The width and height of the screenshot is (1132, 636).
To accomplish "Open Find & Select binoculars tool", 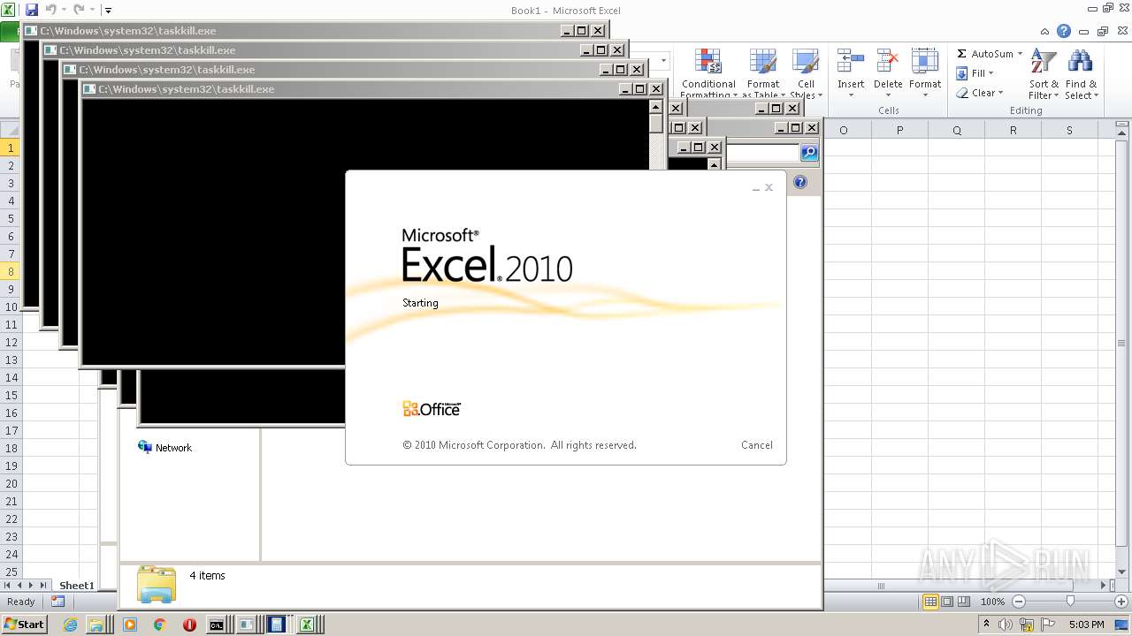I will 1081,74.
